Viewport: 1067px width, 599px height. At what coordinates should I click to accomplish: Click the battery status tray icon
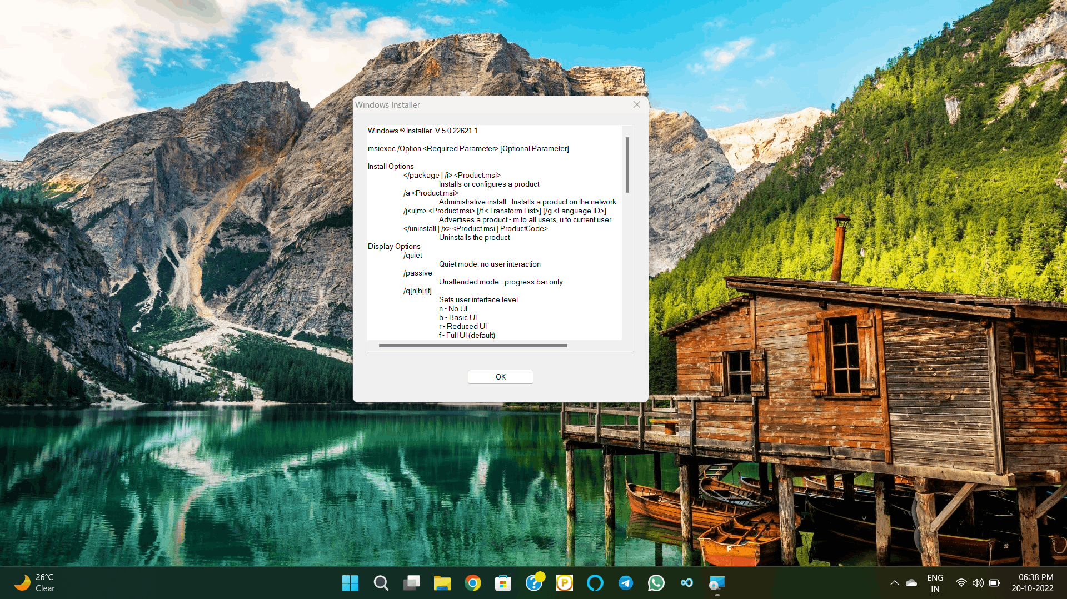click(995, 583)
